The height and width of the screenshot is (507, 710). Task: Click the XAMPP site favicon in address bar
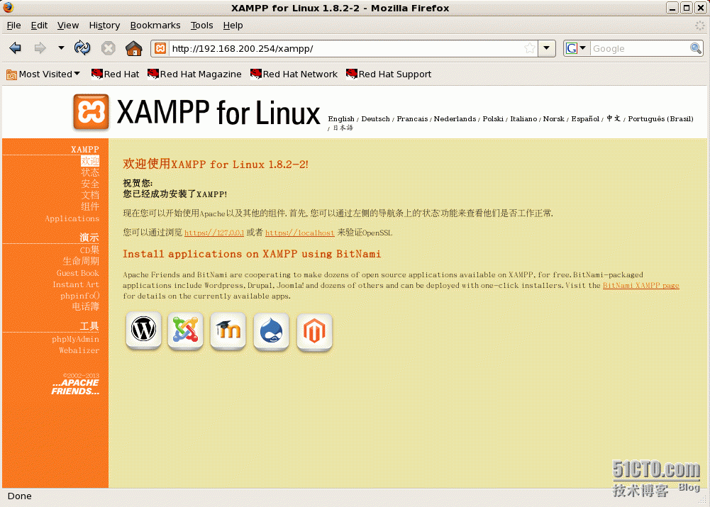pyautogui.click(x=160, y=48)
